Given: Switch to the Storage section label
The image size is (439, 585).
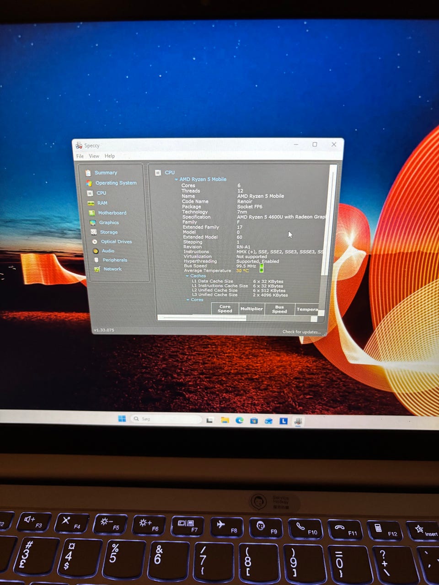Looking at the screenshot, I should click(109, 232).
